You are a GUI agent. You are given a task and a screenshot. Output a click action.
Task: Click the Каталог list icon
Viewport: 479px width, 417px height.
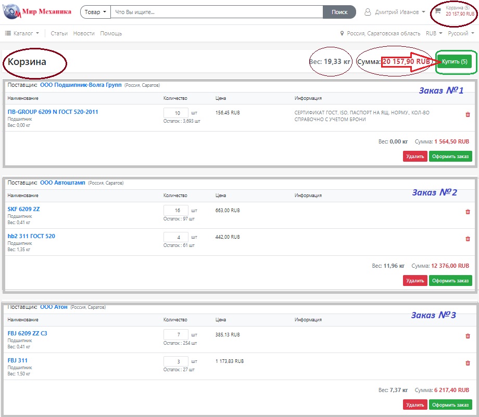8,33
